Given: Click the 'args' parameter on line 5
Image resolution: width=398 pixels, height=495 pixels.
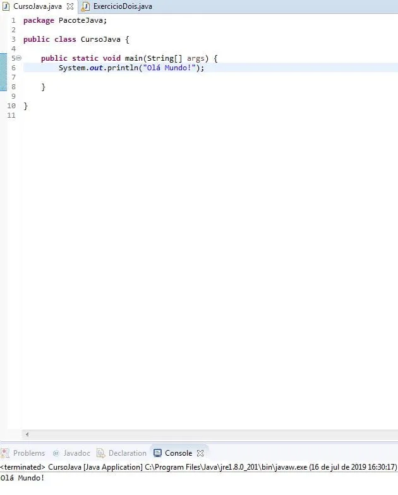Looking at the screenshot, I should coord(195,59).
